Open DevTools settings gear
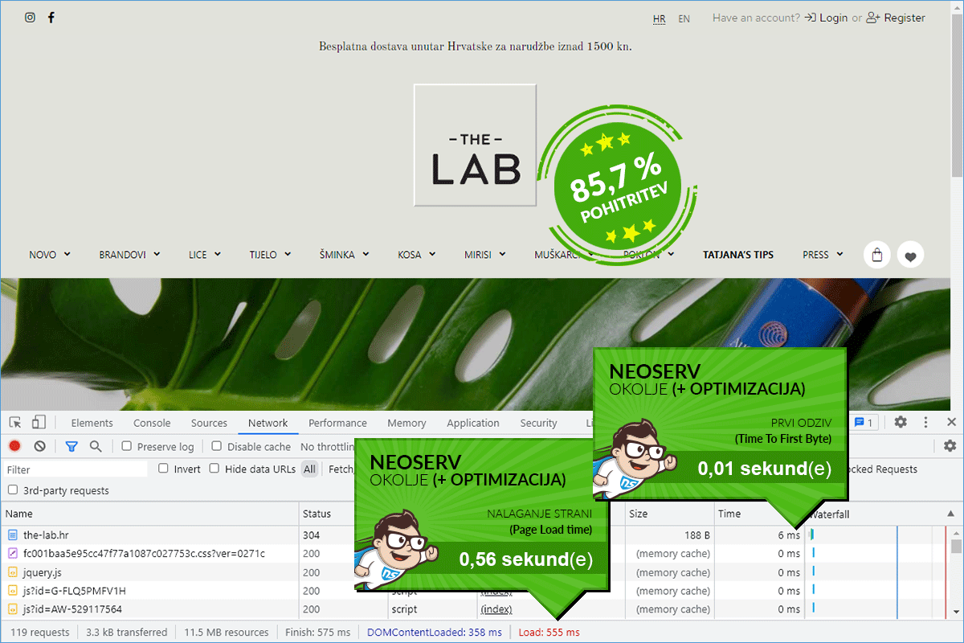Viewport: 964px width, 643px height. (x=901, y=423)
